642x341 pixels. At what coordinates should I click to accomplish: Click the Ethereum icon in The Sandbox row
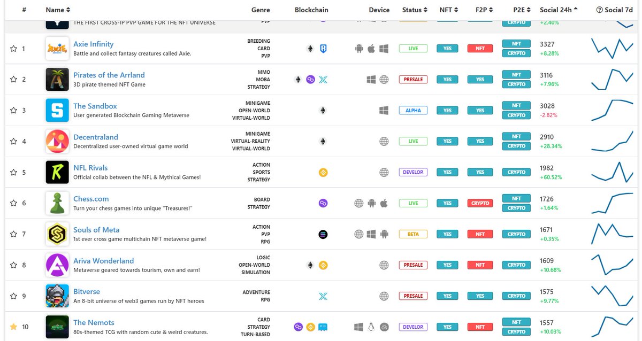[x=323, y=111]
